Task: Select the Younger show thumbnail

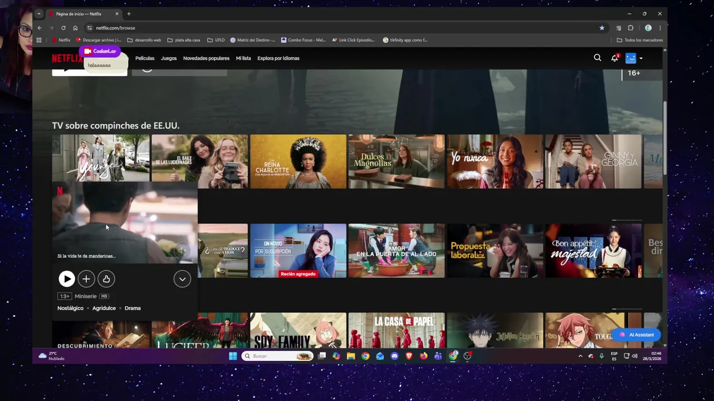Action: (100, 158)
